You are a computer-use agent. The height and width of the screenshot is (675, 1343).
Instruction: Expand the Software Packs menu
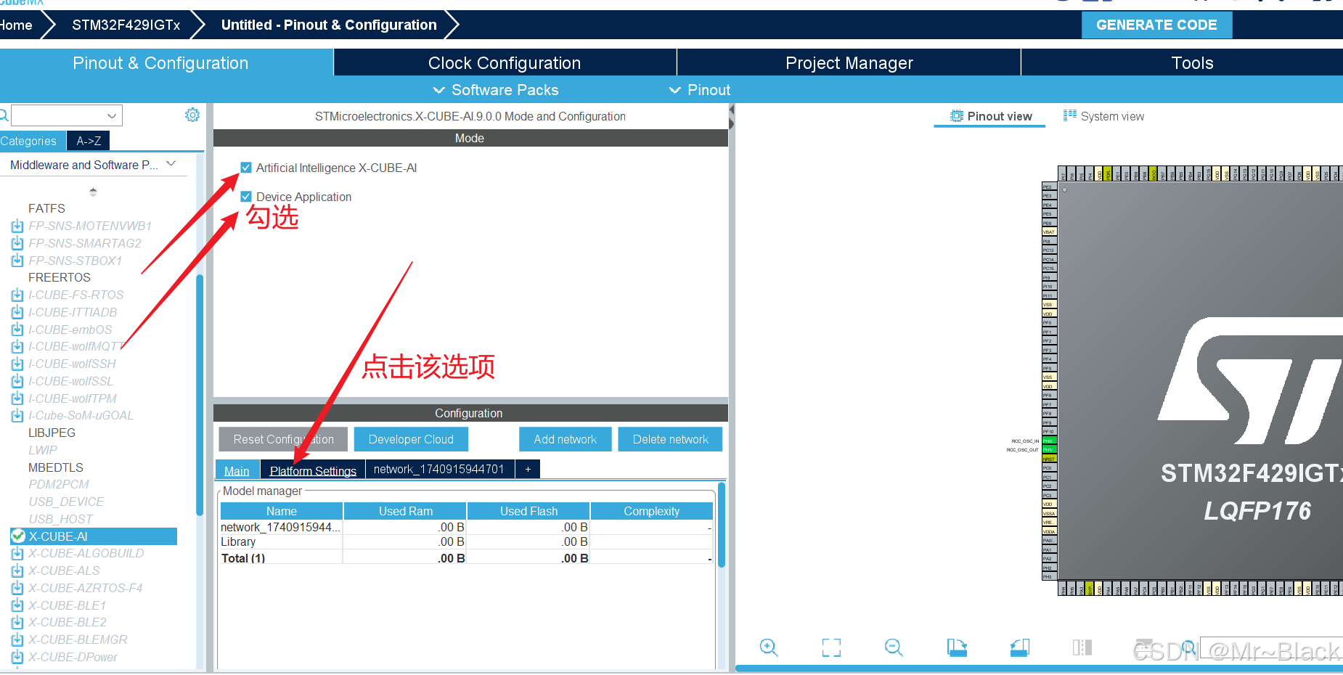[497, 90]
